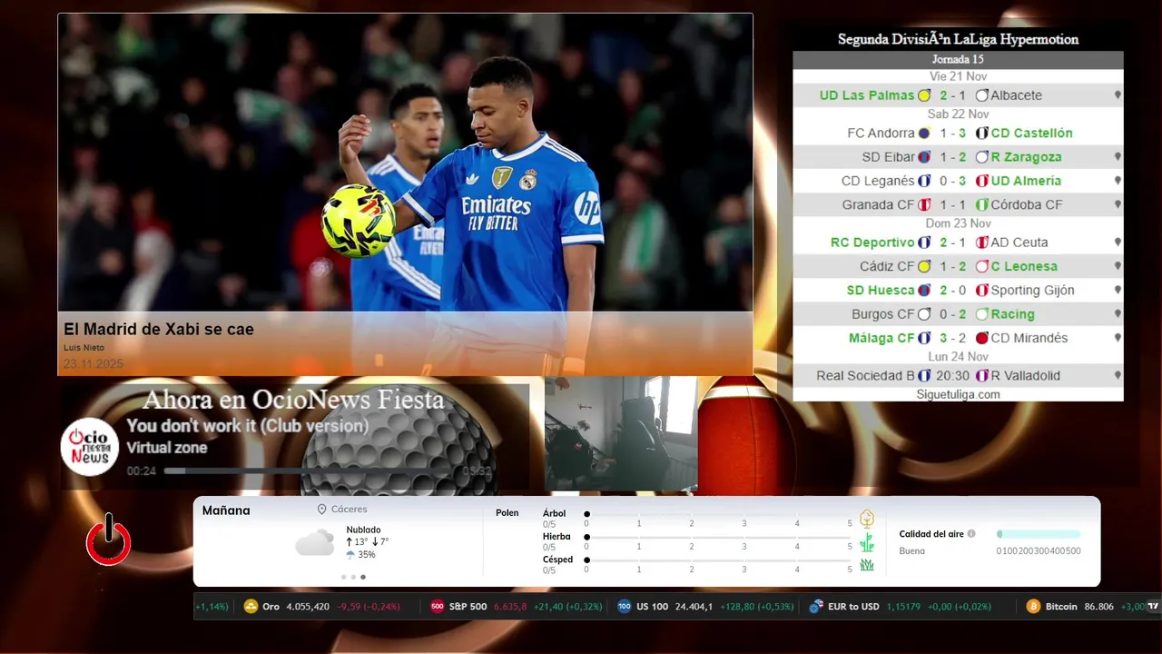1162x654 pixels.
Task: Open the Siguetuliga.com link
Action: pyautogui.click(x=958, y=394)
